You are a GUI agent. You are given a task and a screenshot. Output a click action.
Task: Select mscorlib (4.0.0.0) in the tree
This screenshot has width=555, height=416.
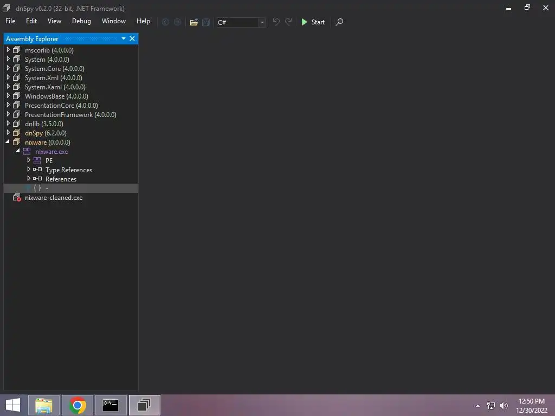pos(71,50)
